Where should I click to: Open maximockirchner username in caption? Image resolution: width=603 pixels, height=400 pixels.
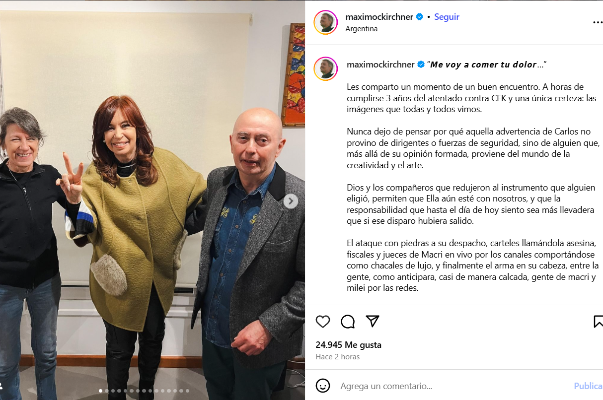[380, 65]
